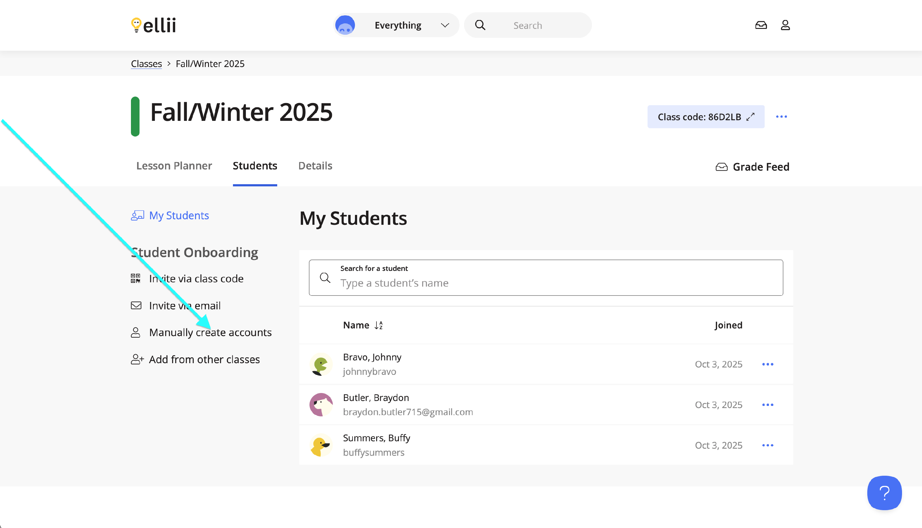Sort students by Name A-Z icon

point(378,325)
